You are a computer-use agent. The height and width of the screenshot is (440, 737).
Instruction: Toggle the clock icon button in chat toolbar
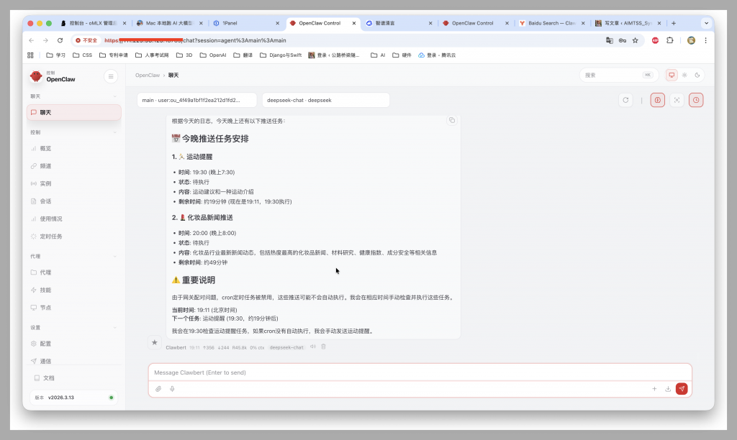[695, 101]
